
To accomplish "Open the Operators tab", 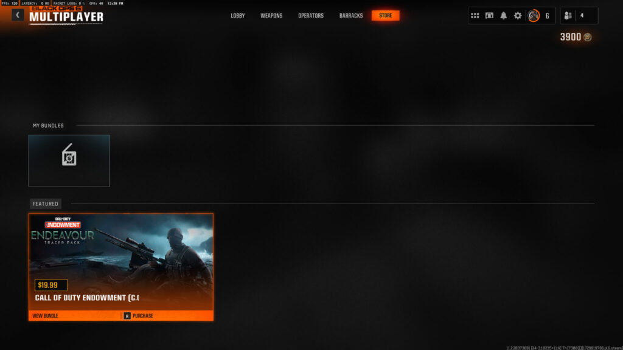I will [x=311, y=16].
